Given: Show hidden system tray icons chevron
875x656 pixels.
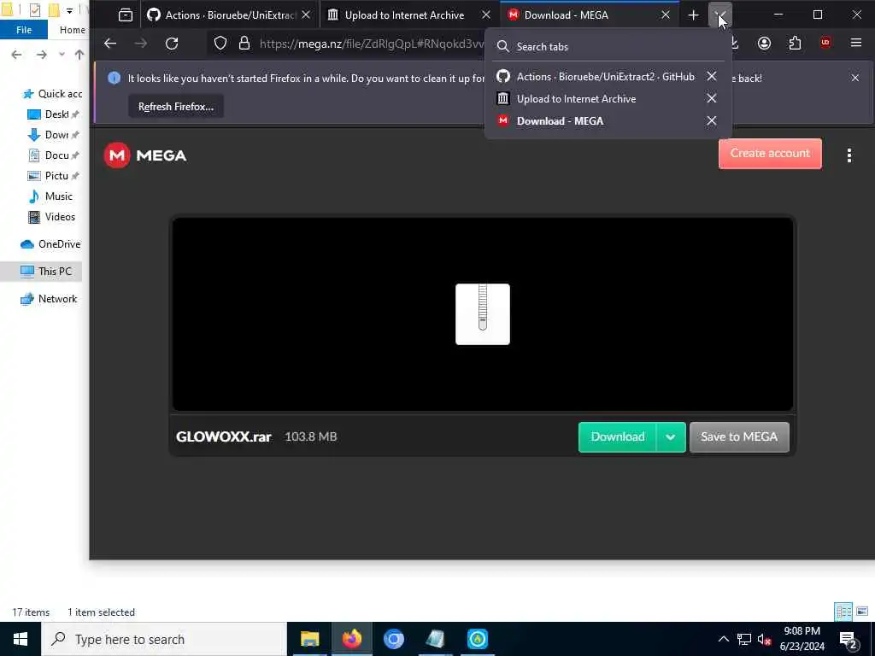Looking at the screenshot, I should [x=723, y=639].
